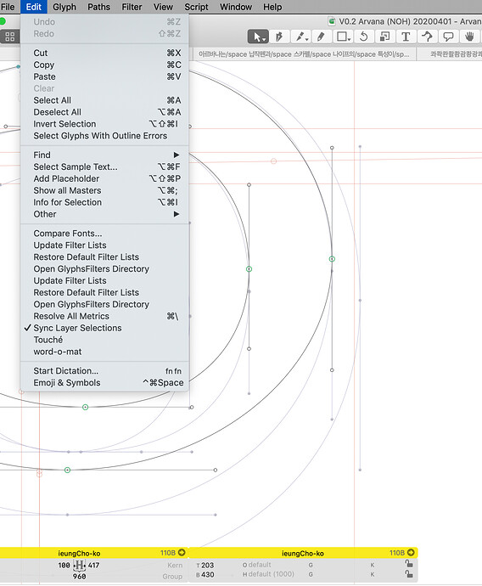Click the O default field
The height and width of the screenshot is (586, 482).
[x=257, y=565]
